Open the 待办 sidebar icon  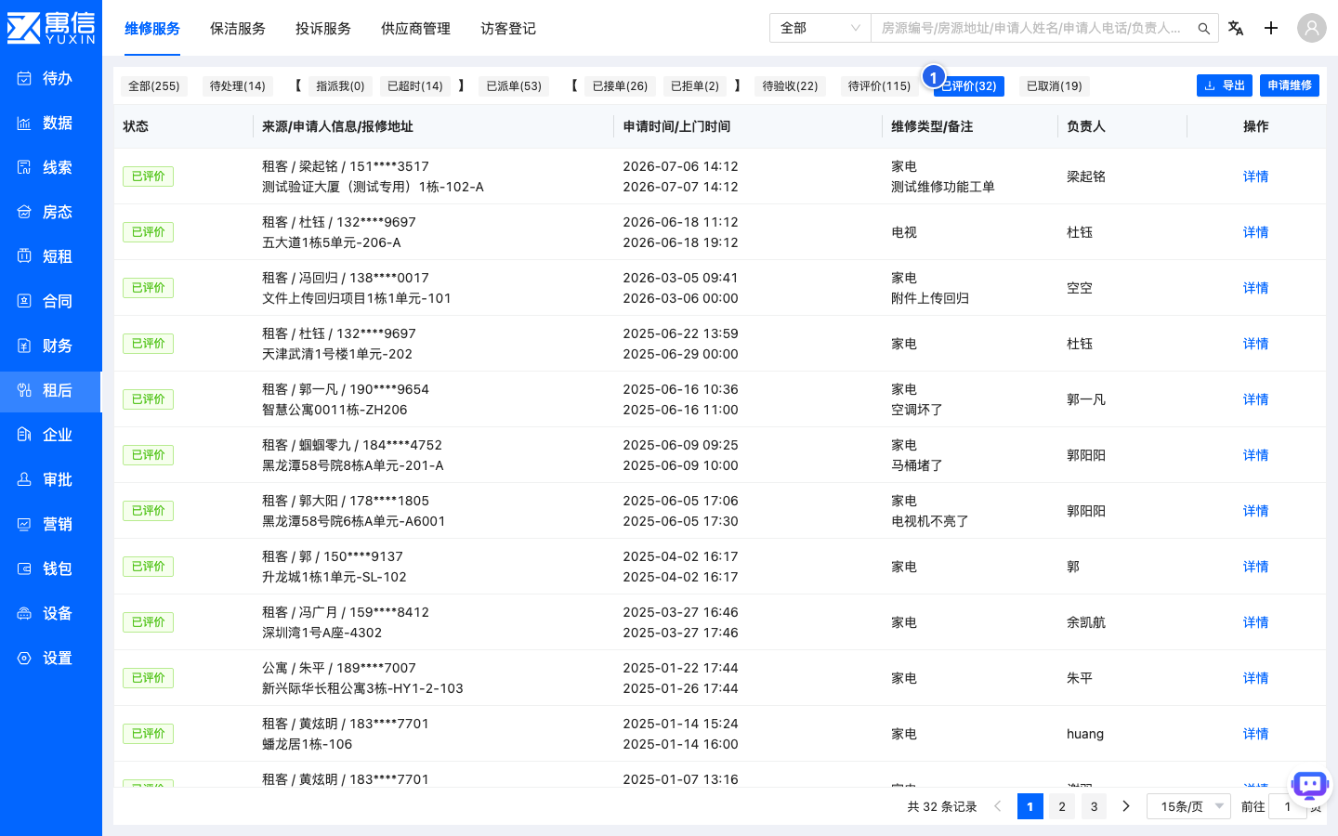[x=24, y=78]
